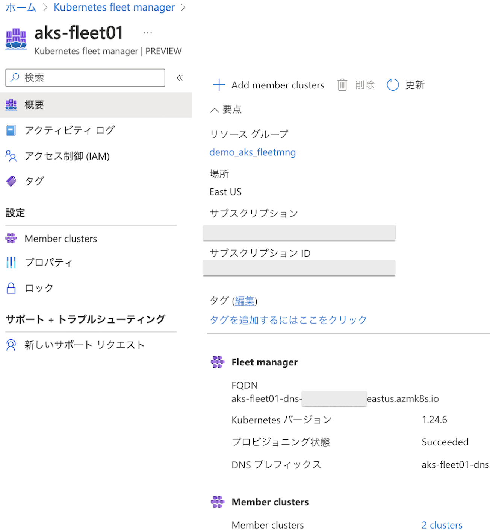Click the 2 clusters link
The width and height of the screenshot is (490, 532).
442,525
